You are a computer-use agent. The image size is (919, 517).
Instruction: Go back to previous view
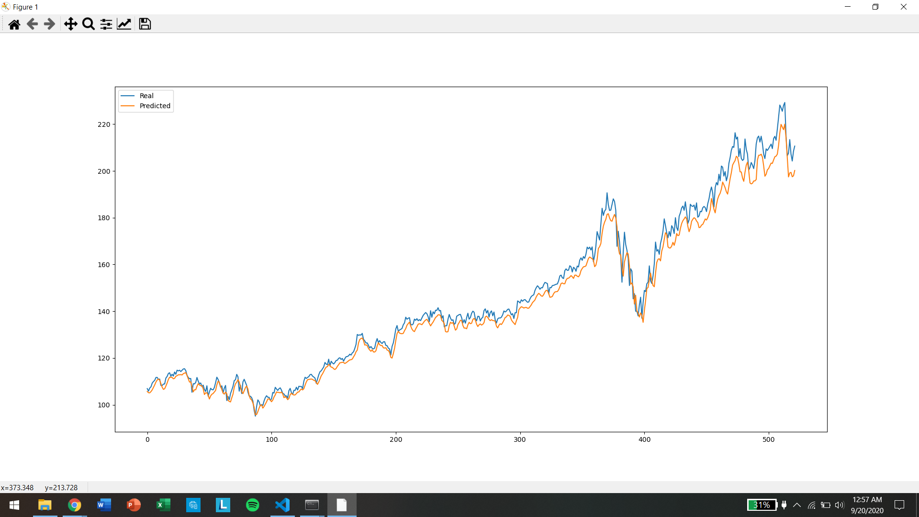click(32, 24)
